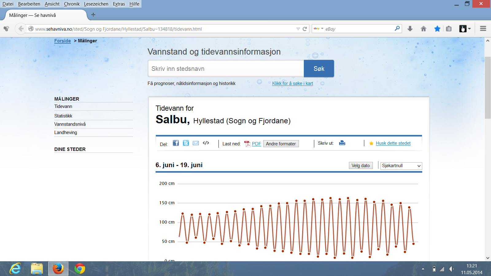The image size is (491, 276).
Task: Open the eBay search engine selector dropdown
Action: tap(319, 29)
